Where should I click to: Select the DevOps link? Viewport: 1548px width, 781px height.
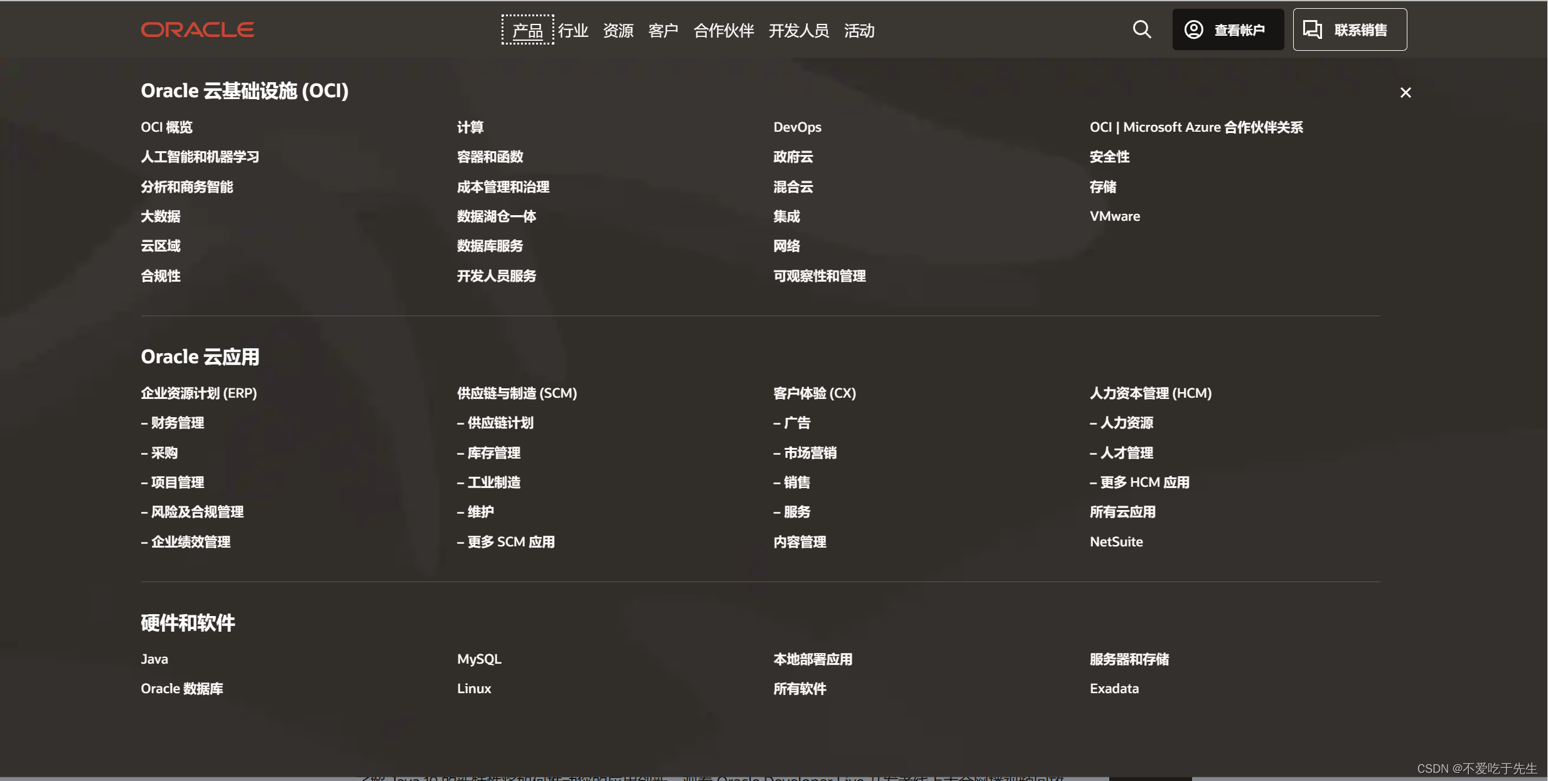tap(797, 127)
